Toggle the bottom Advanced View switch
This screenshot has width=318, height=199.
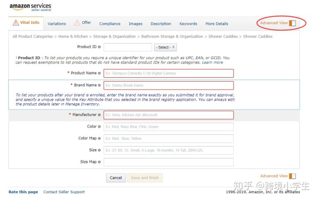(292, 176)
